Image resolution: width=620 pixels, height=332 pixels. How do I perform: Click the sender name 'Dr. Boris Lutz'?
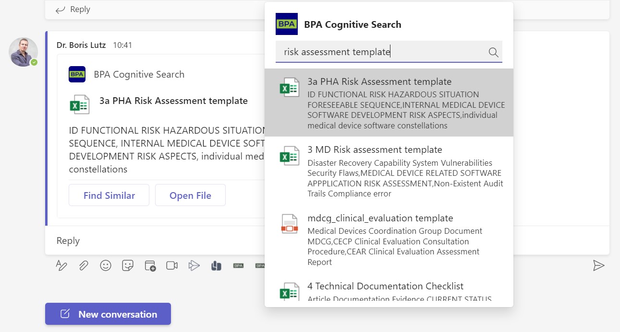coord(81,45)
